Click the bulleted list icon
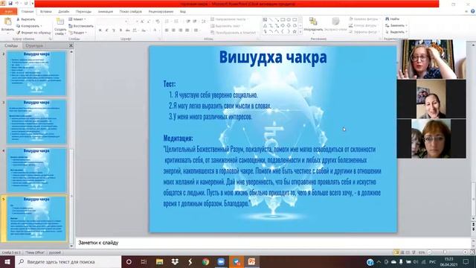The width and height of the screenshot is (476, 268). click(x=167, y=22)
